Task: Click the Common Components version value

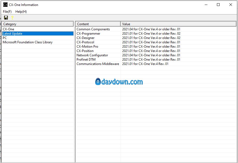Action: pos(151,29)
